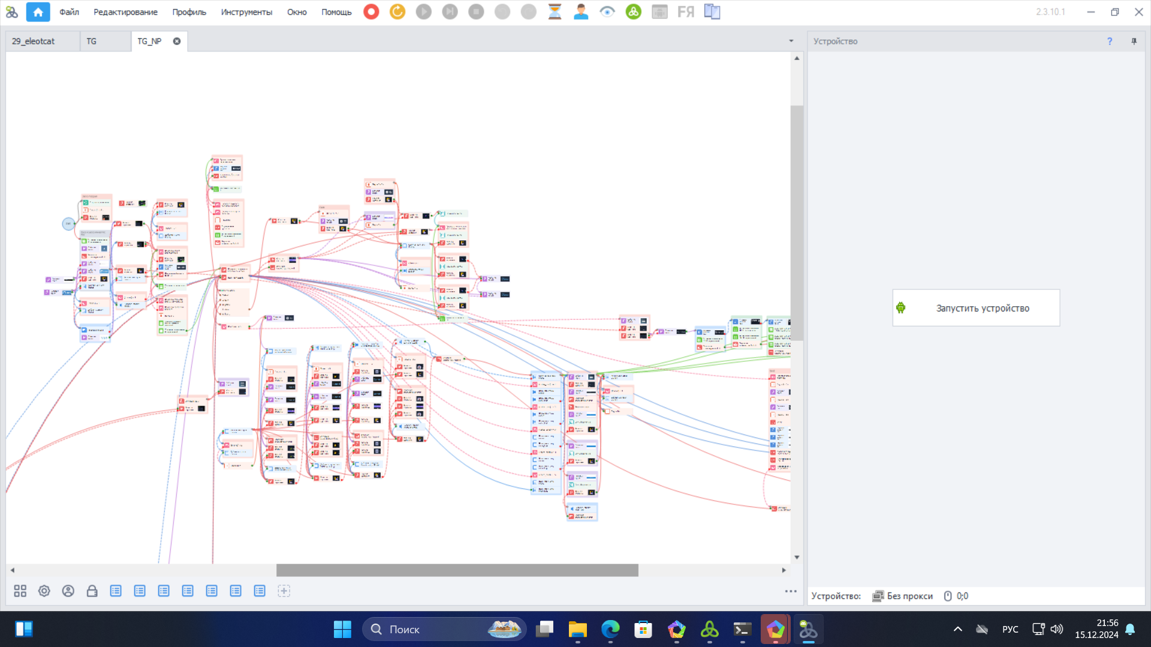Click the help question mark in Устройство panel
1151x647 pixels.
click(1110, 41)
